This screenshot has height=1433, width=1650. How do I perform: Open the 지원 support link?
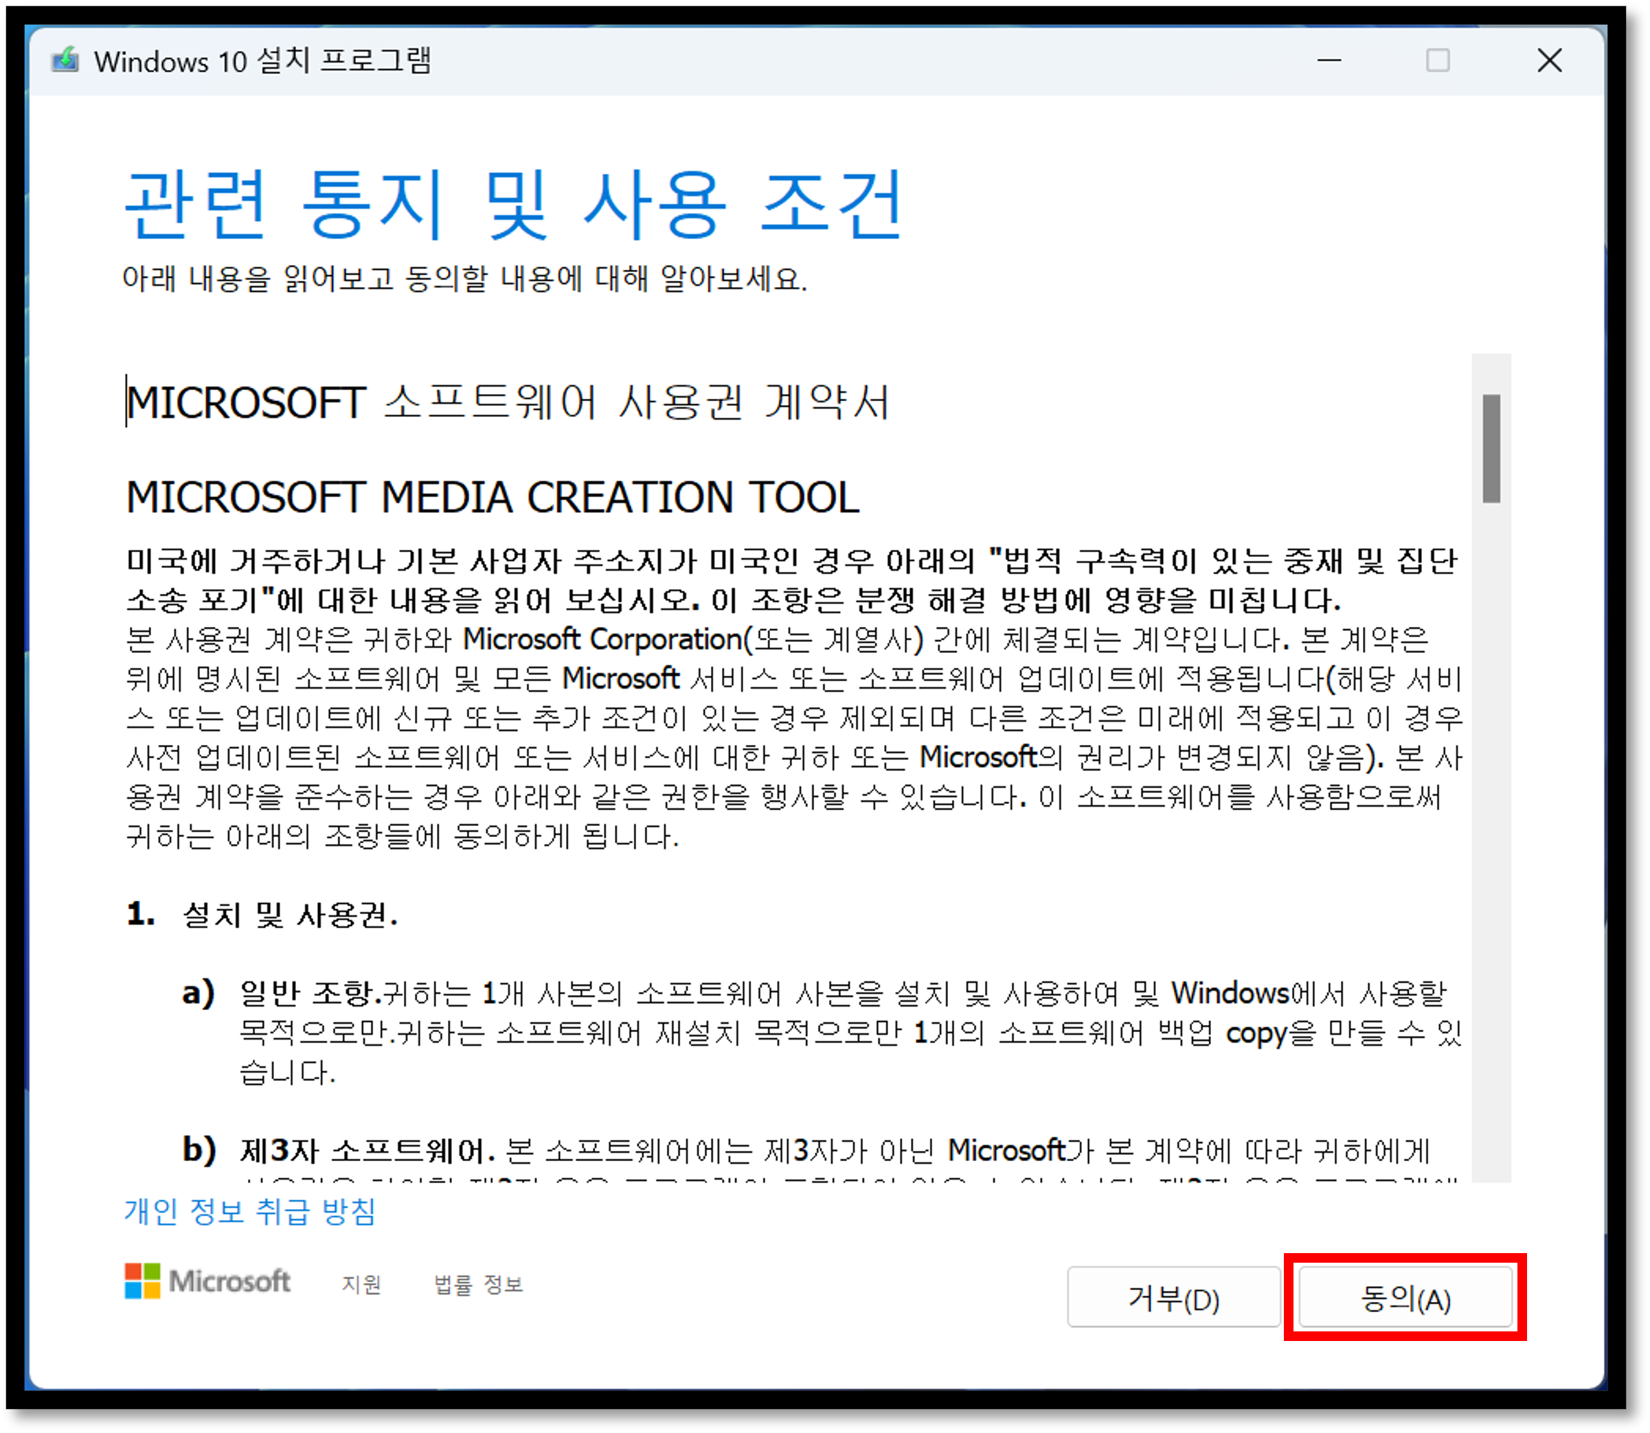(361, 1284)
